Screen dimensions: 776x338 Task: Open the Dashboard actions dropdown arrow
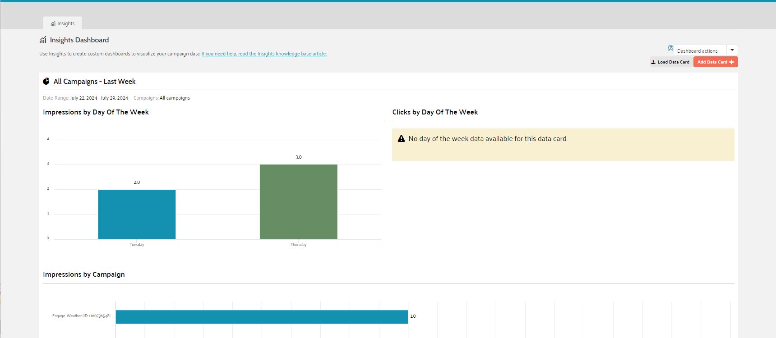[732, 50]
